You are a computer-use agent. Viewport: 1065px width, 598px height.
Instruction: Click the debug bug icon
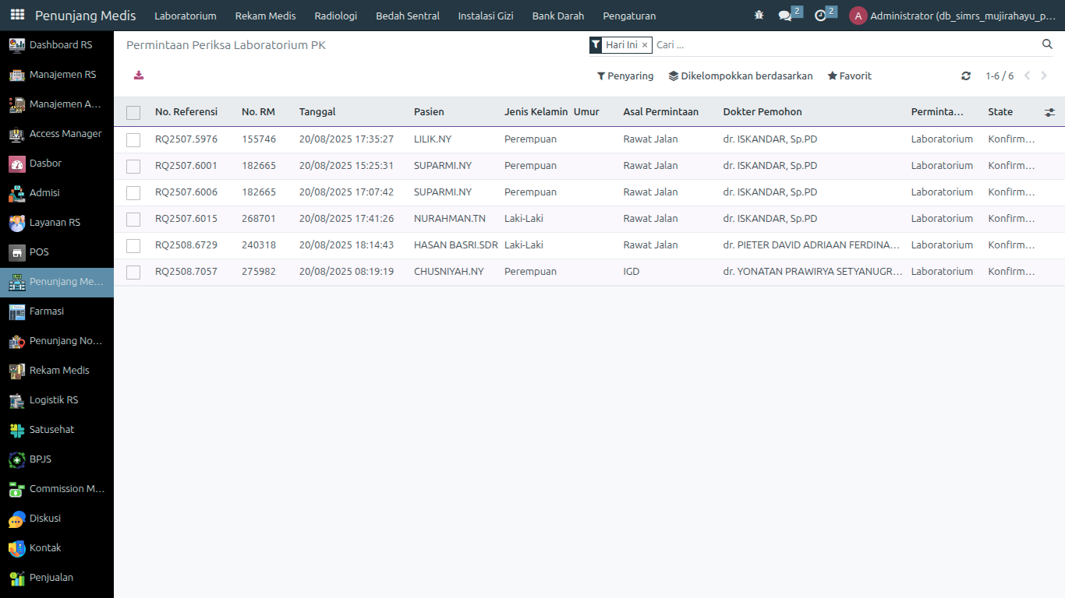click(x=759, y=16)
